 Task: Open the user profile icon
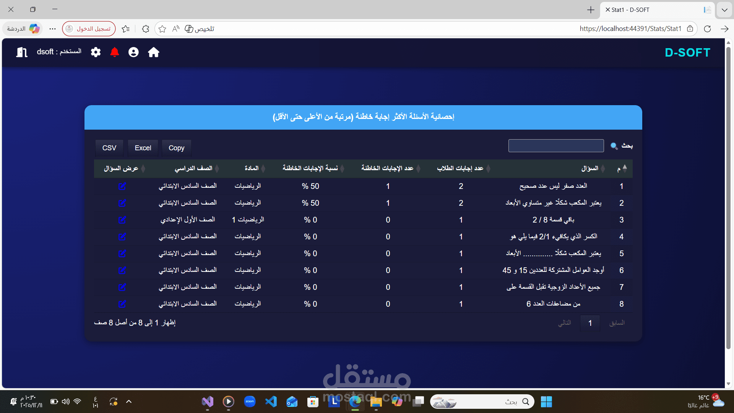[133, 52]
